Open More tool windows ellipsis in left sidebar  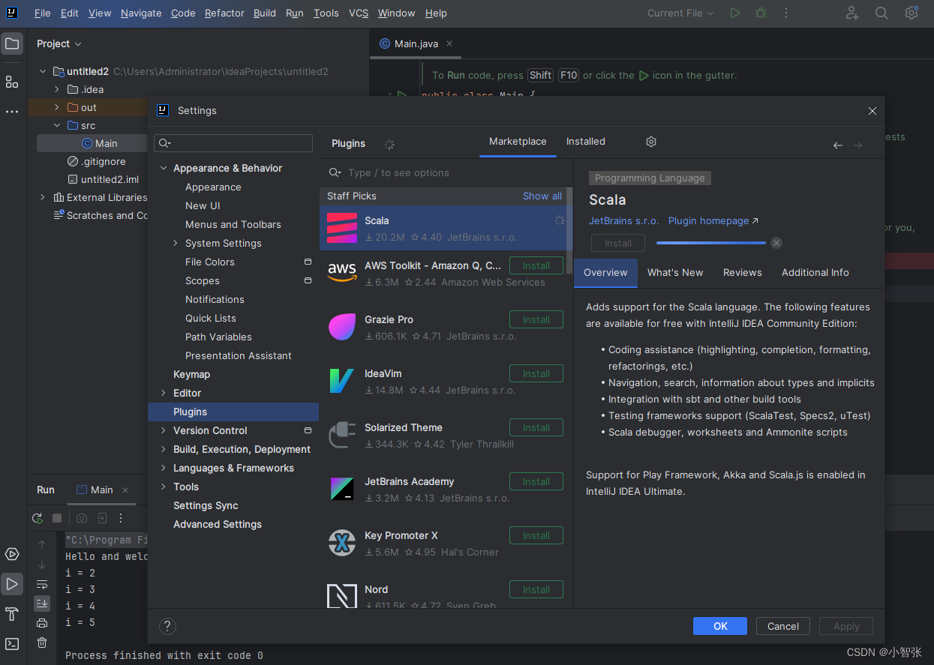(12, 112)
